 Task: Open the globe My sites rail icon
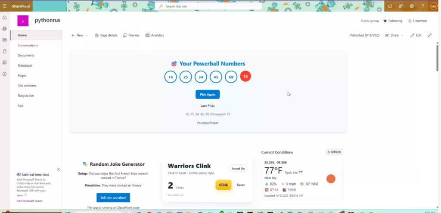coord(4,29)
